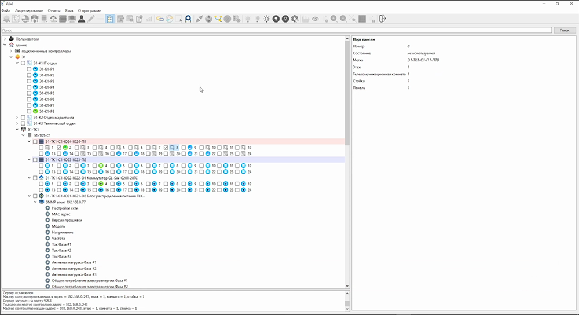Click the yellow-blue branch connection toolbar icon
579x315 pixels.
tap(218, 19)
